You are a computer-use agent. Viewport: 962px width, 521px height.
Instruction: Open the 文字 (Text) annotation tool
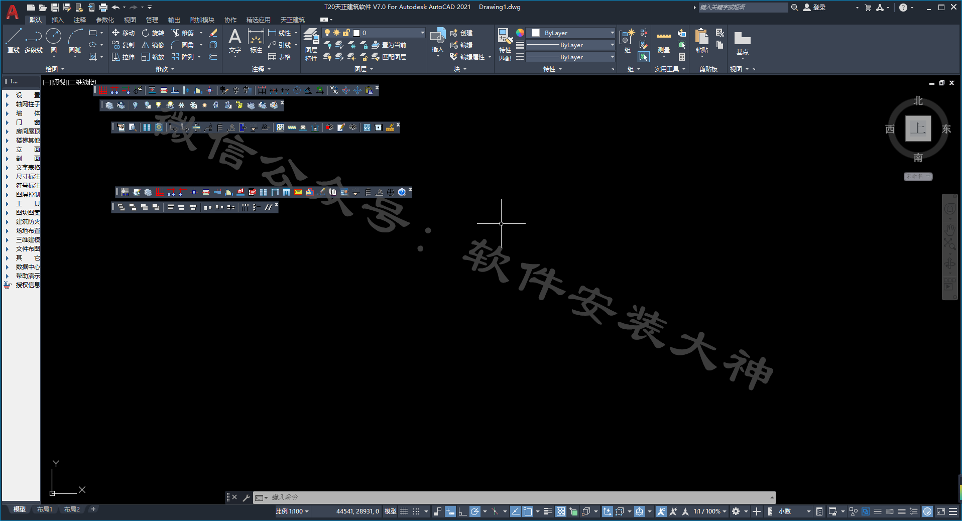[x=235, y=41]
